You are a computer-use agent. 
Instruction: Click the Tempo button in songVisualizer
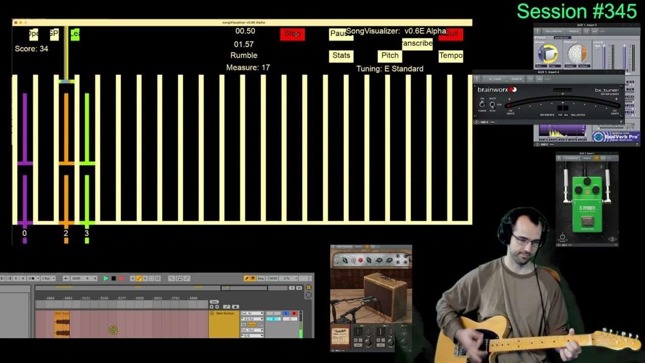point(450,55)
